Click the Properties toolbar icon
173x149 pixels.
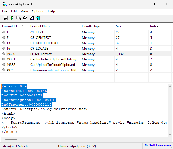(x=25, y=18)
